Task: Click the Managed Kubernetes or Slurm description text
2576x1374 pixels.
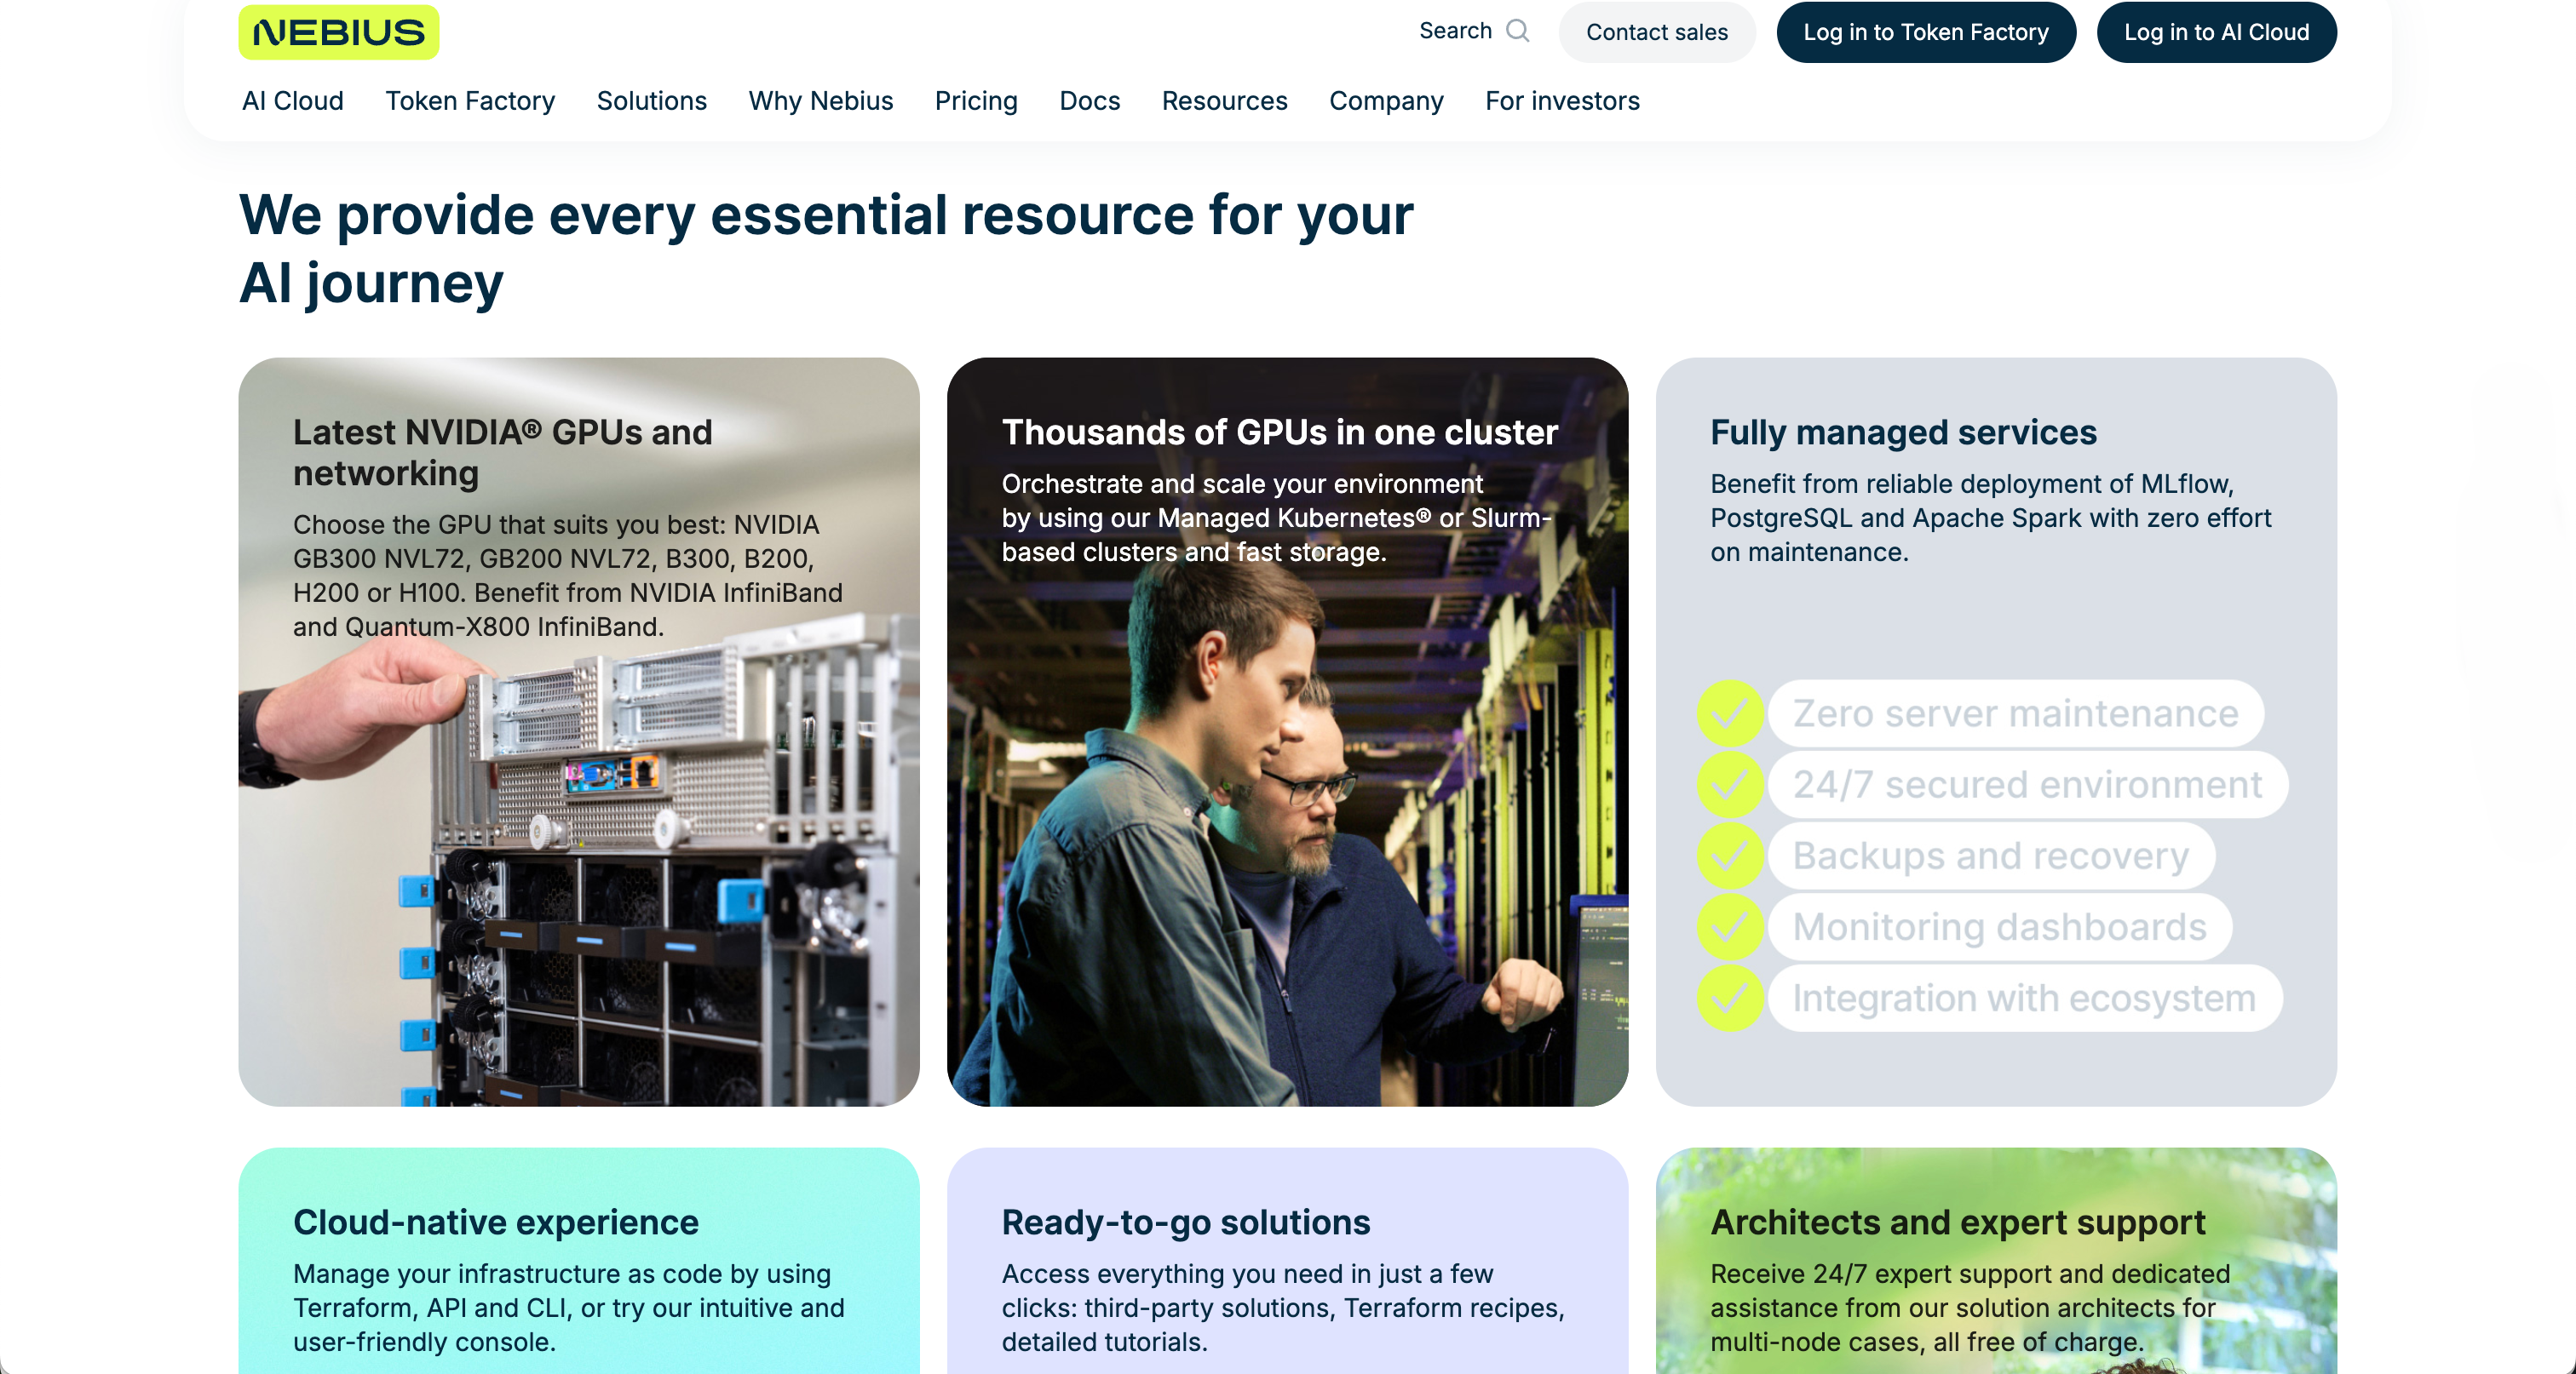Action: (x=1276, y=518)
